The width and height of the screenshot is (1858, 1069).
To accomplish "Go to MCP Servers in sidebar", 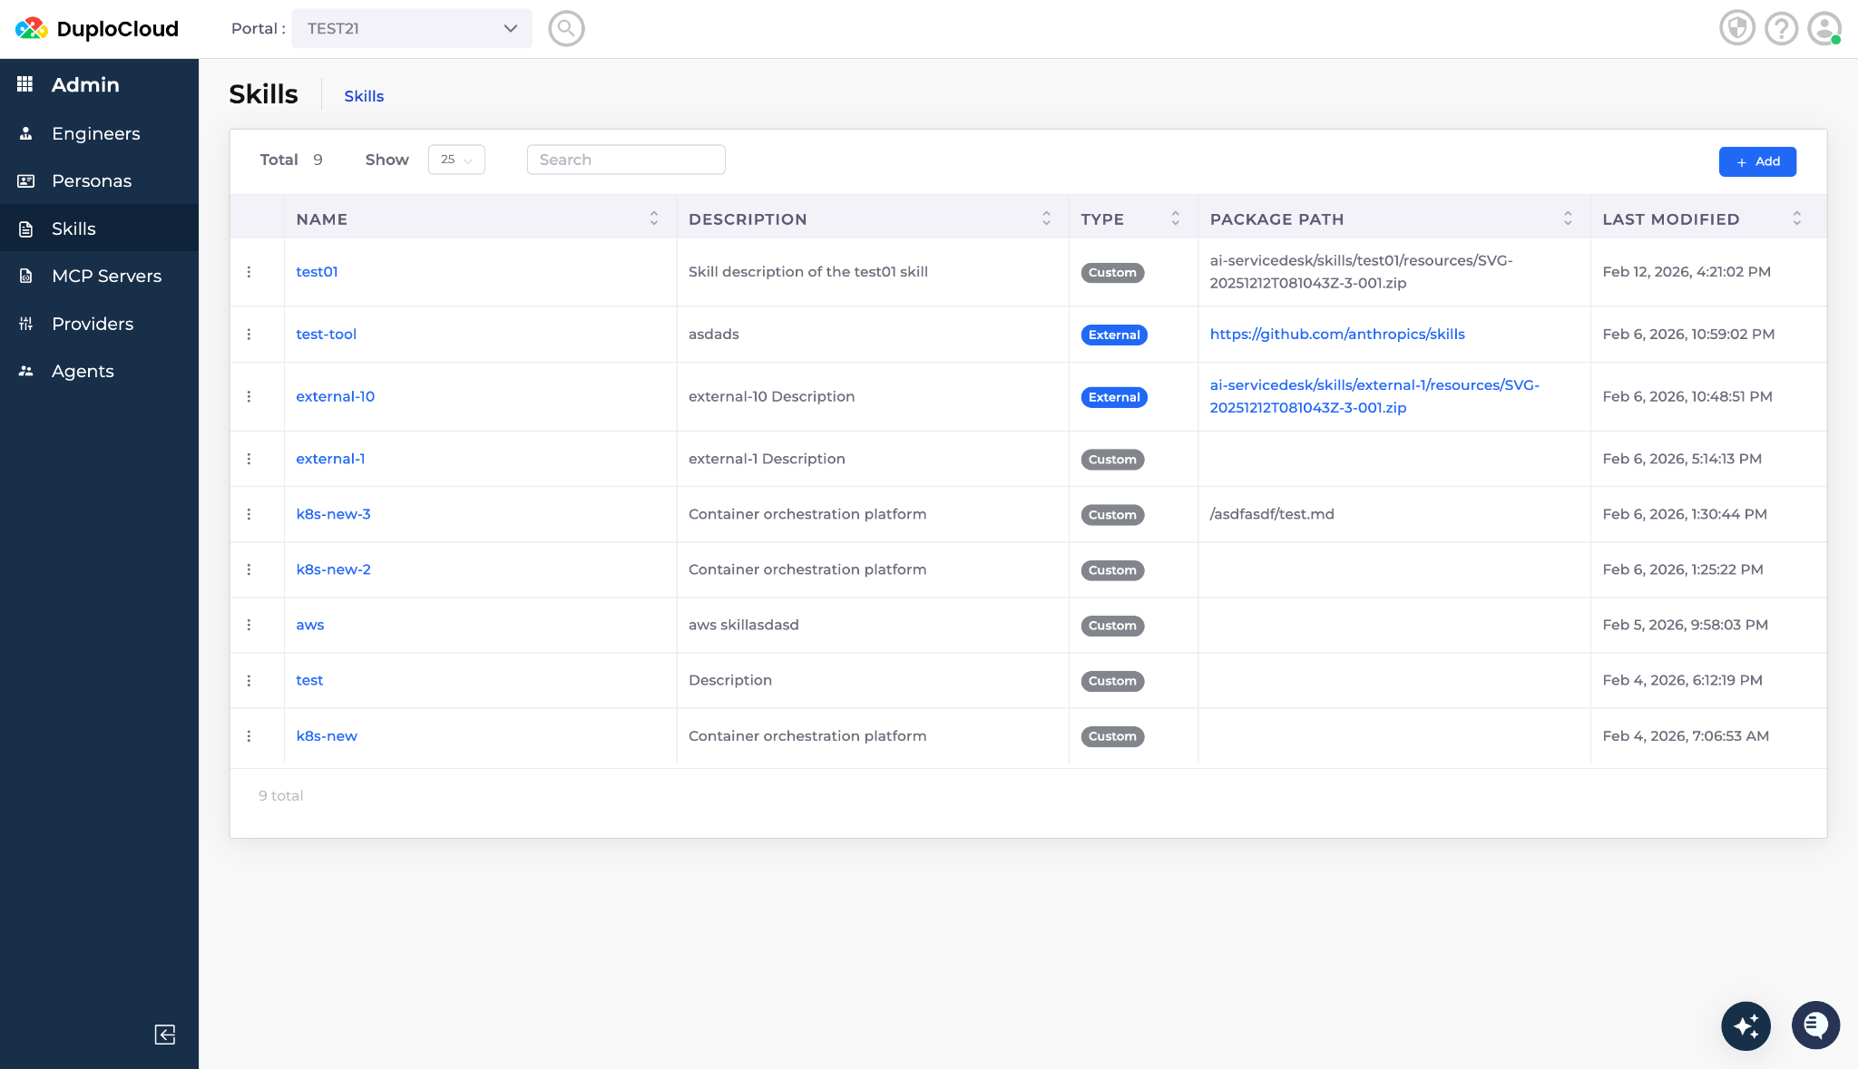I will 106,276.
